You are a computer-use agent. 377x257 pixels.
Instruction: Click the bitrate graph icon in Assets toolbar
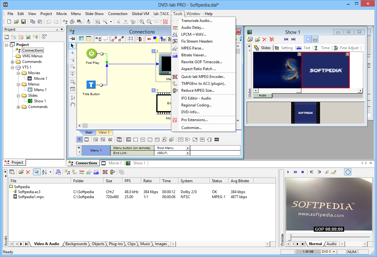click(x=96, y=172)
